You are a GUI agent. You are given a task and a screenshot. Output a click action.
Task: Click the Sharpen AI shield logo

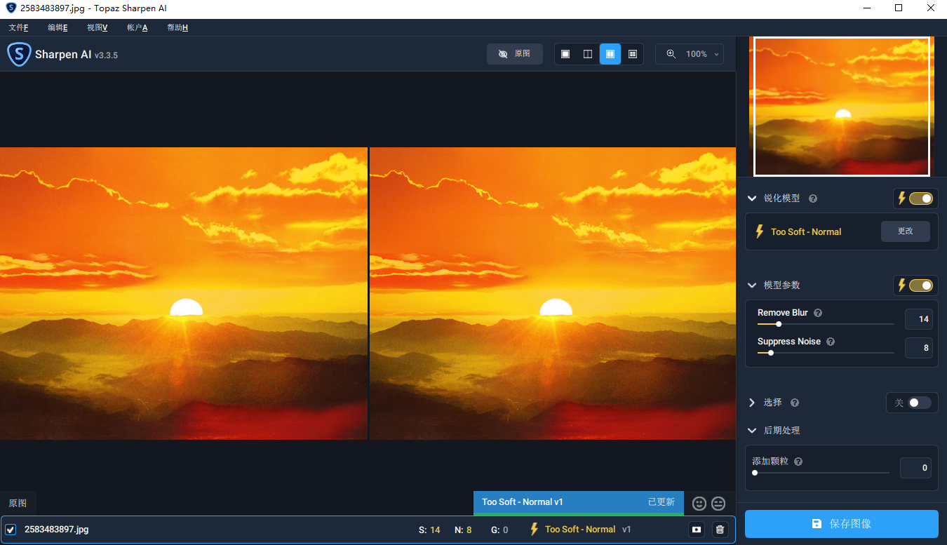coord(19,54)
